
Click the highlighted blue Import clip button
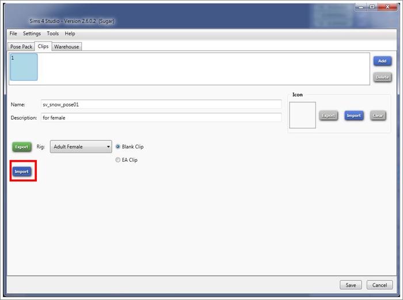pos(21,172)
